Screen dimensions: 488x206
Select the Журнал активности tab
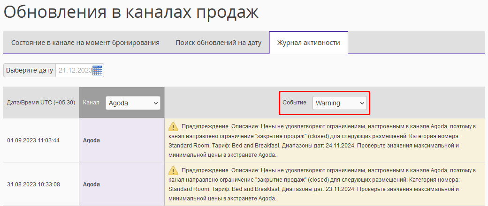[309, 43]
